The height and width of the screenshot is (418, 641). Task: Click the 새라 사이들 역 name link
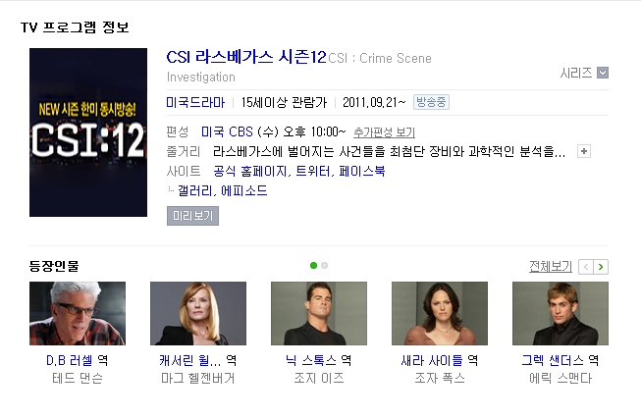[440, 360]
